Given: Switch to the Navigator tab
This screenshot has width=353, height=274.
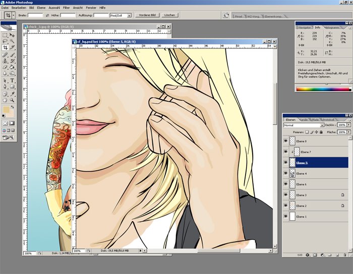Looking at the screenshot, I should coord(304,27).
